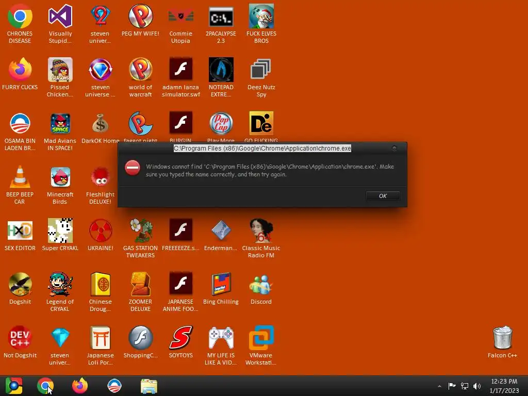Open the UKRAINE! radiation symbol icon
This screenshot has height=396, width=528.
click(100, 235)
